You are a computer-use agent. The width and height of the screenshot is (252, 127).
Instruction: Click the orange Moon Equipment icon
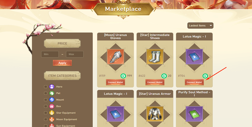point(52,119)
